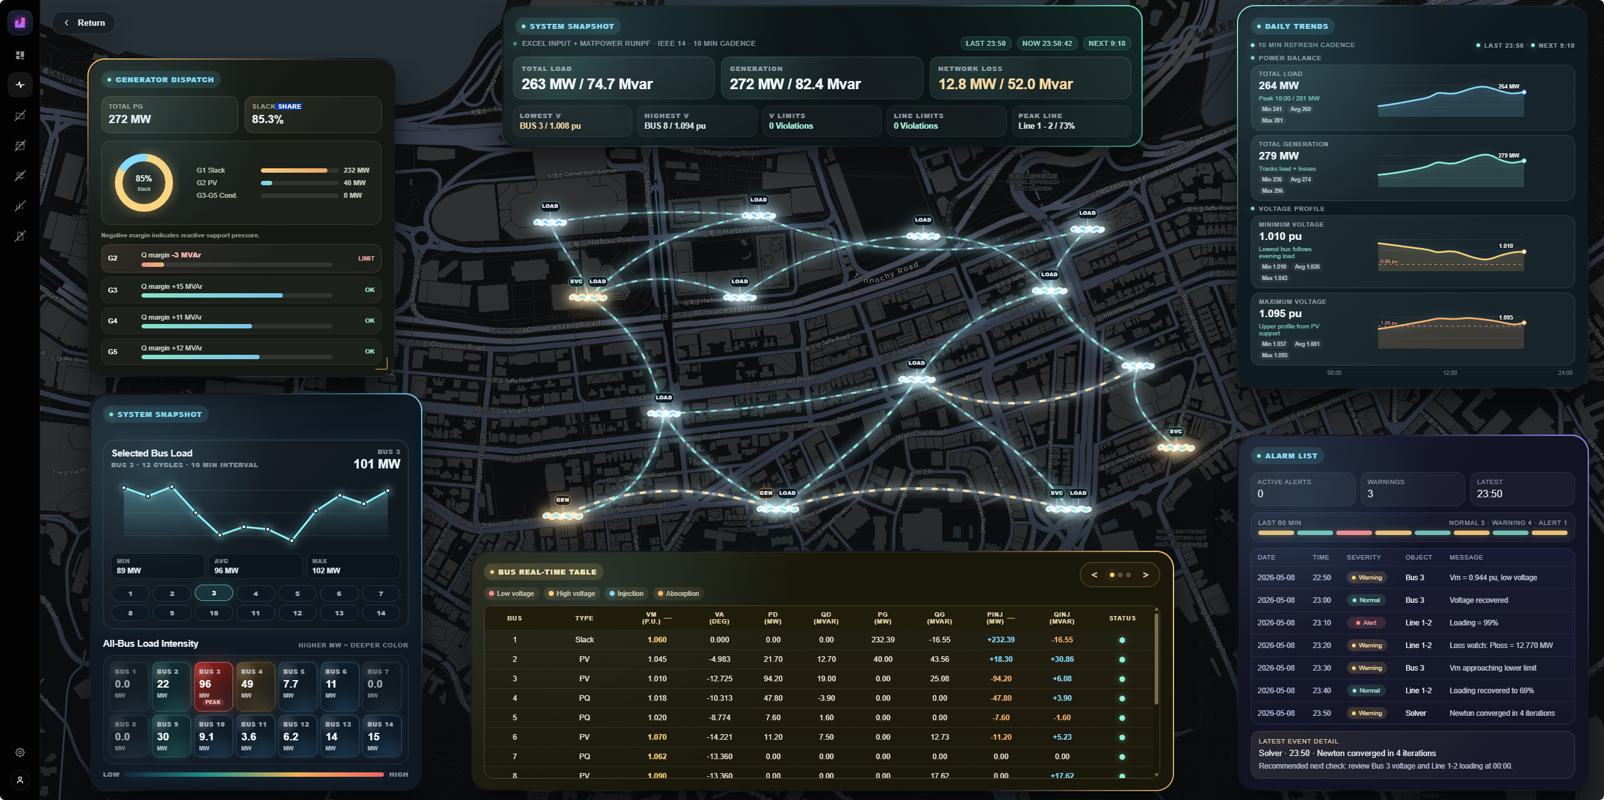Click the G2 Q margin bar

237,264
